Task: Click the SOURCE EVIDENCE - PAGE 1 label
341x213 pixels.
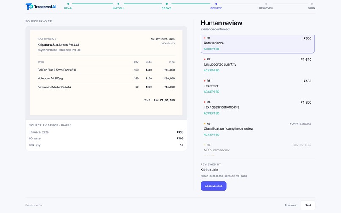Action: point(50,126)
